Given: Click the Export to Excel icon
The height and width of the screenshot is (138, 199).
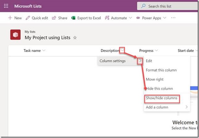Looking at the screenshot, I should point(74,18).
